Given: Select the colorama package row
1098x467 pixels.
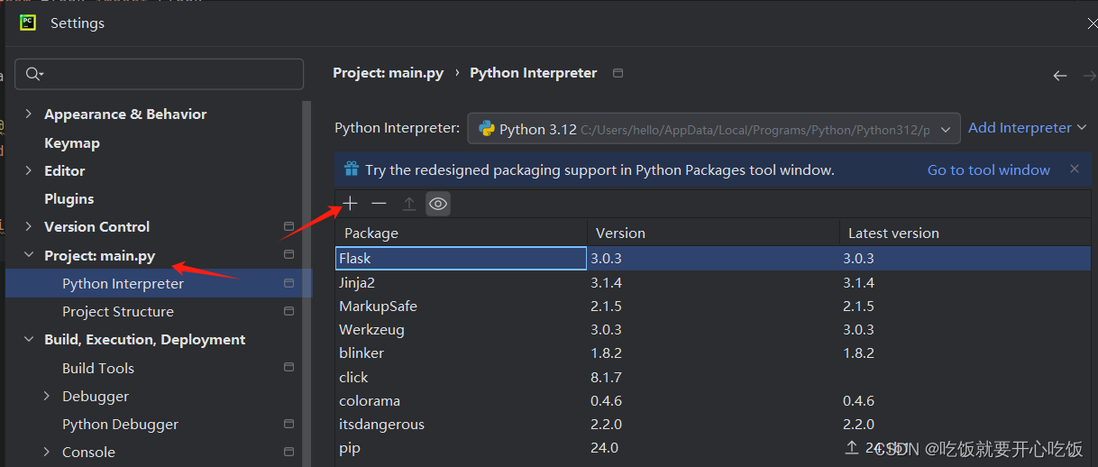Looking at the screenshot, I should point(713,400).
